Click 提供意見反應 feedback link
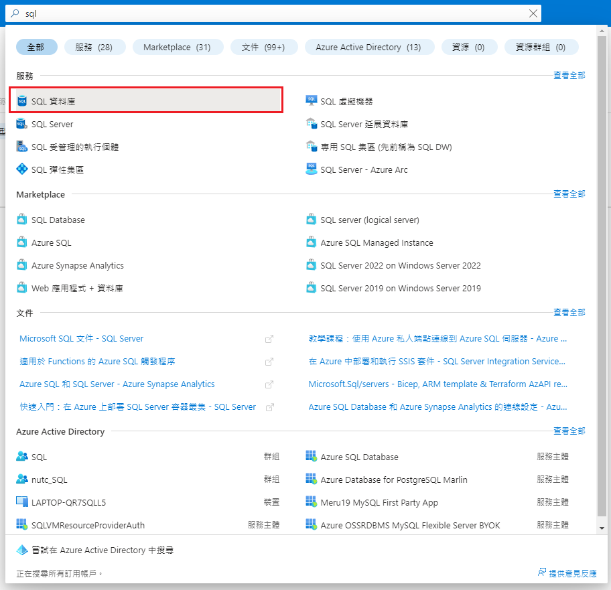Screen dimensions: 611x590 pos(567,573)
